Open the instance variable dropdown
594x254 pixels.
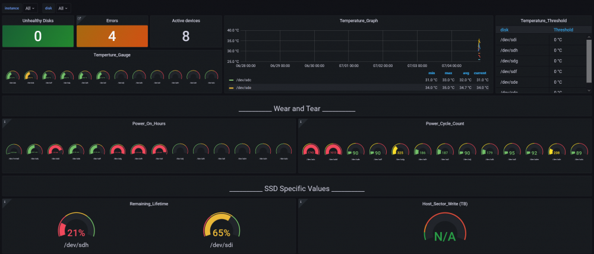(30, 8)
